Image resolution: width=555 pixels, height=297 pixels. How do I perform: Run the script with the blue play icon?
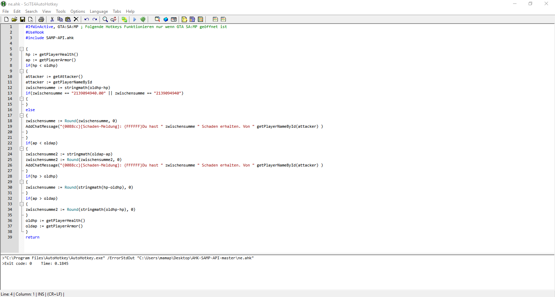tap(135, 19)
